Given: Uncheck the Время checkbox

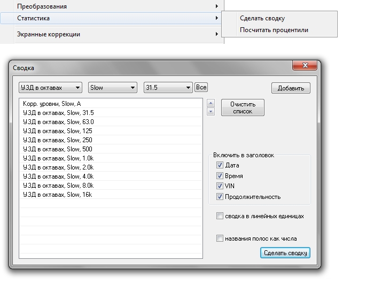Looking at the screenshot, I should tap(220, 176).
